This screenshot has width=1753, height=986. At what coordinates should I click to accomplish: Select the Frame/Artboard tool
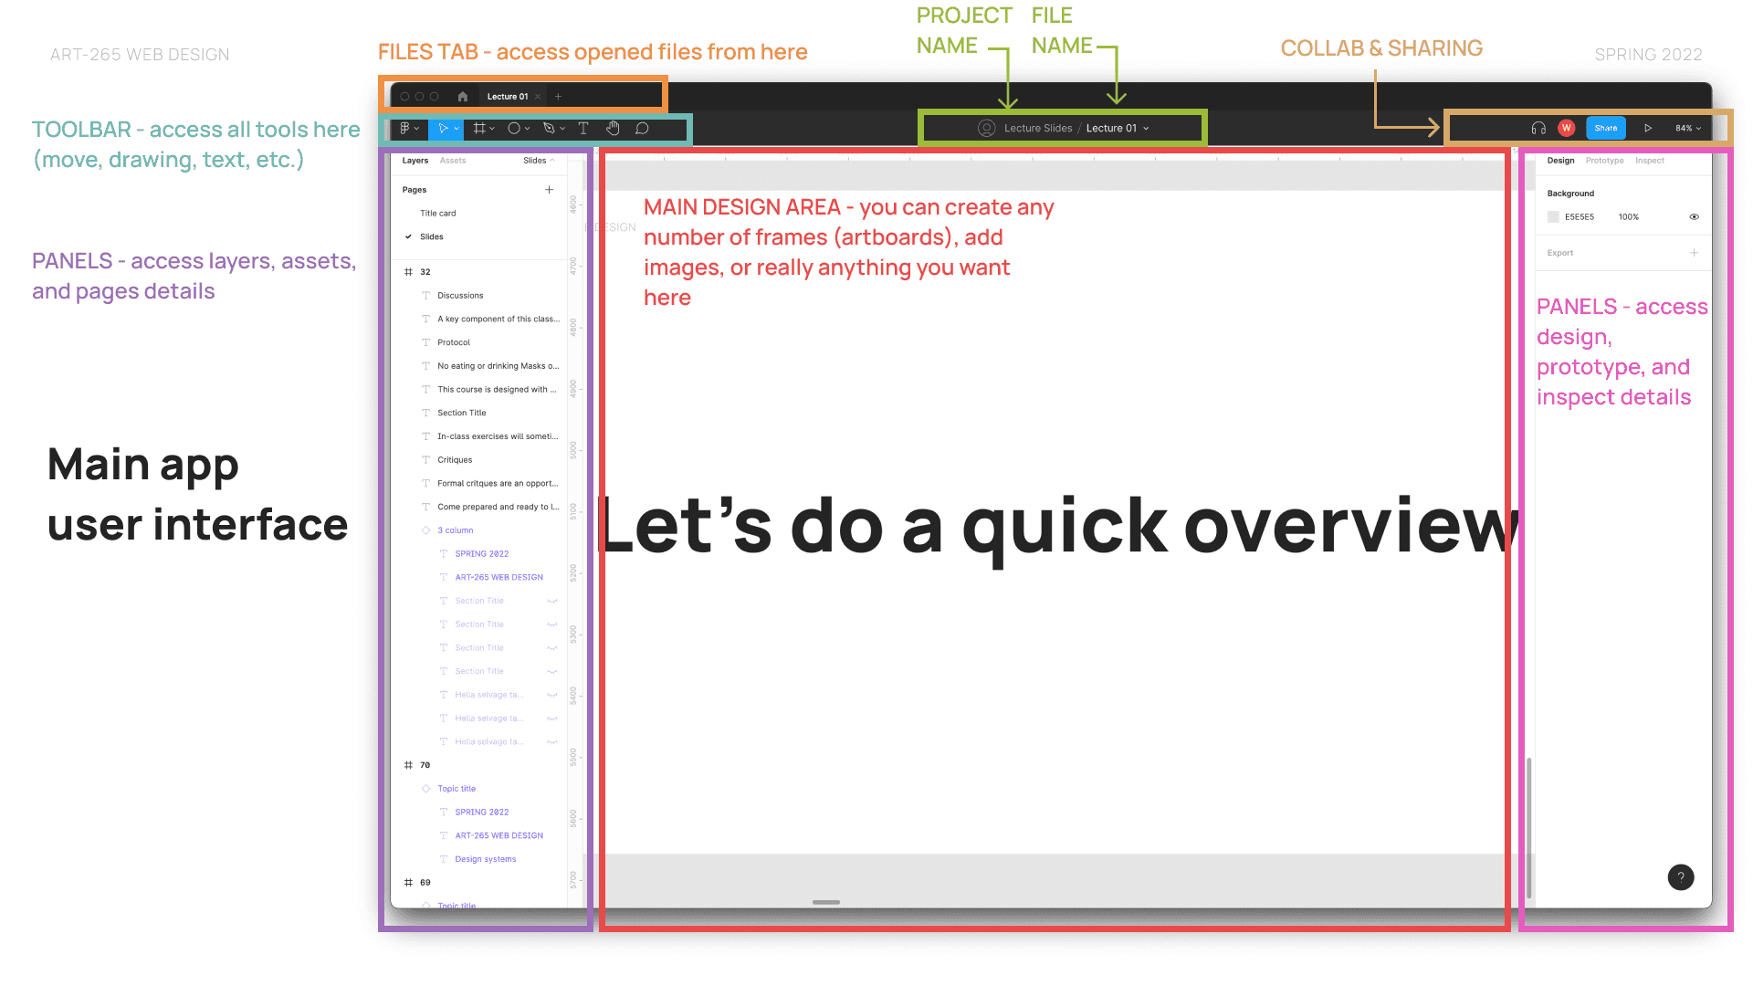[479, 128]
